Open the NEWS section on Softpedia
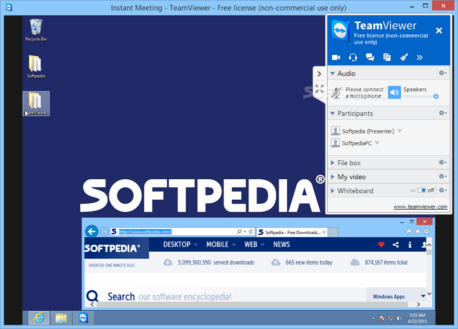This screenshot has height=329, width=458. click(281, 245)
